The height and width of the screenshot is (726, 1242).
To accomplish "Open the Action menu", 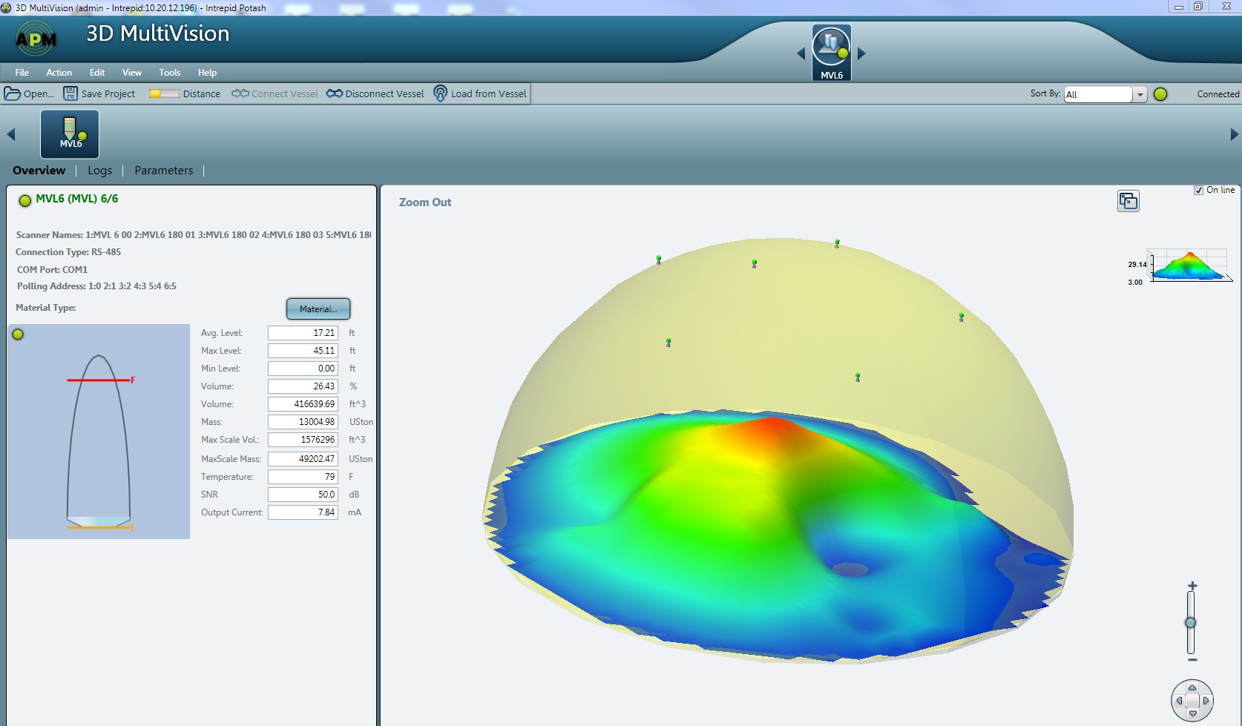I will click(x=59, y=73).
